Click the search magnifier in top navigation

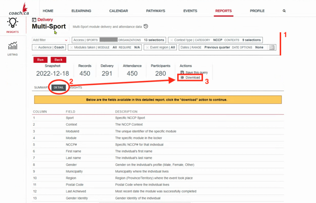284,11
